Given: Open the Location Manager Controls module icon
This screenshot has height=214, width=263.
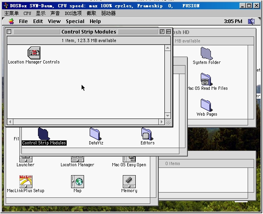Looking at the screenshot, I should click(x=34, y=53).
